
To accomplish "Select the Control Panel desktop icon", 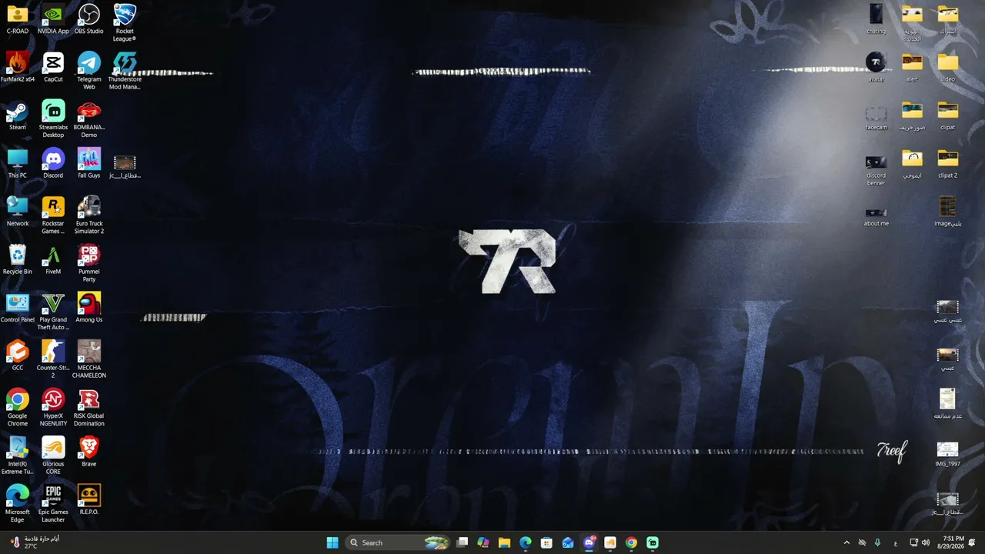I will click(x=18, y=308).
